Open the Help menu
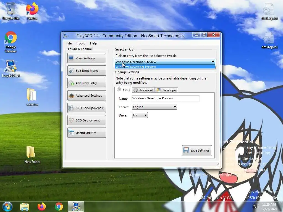Image resolution: width=283 pixels, height=212 pixels. click(x=93, y=43)
